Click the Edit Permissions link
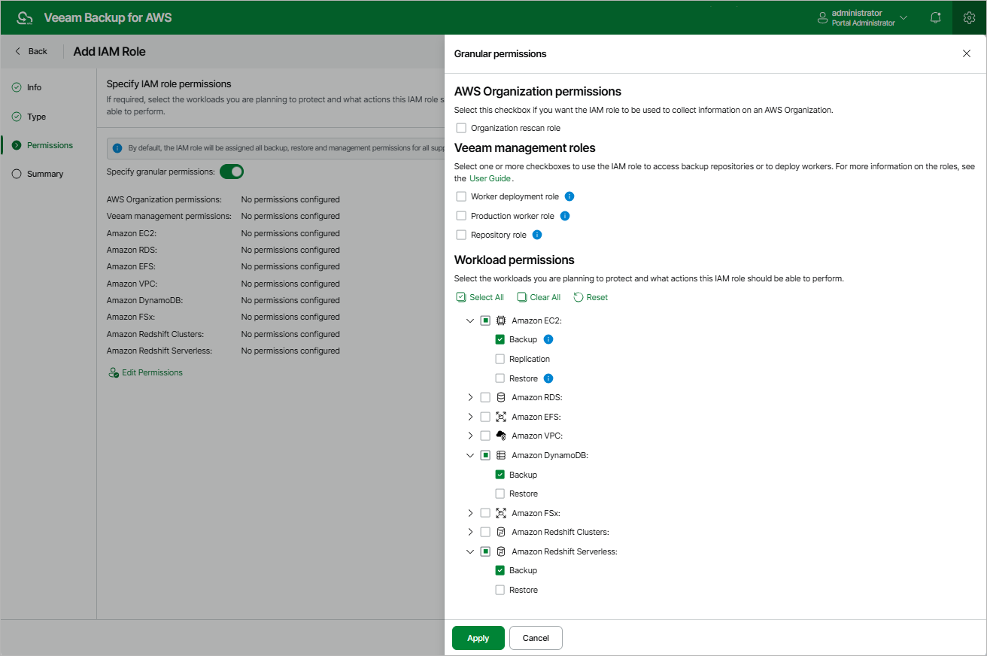Screen dimensions: 987x656 (146, 372)
